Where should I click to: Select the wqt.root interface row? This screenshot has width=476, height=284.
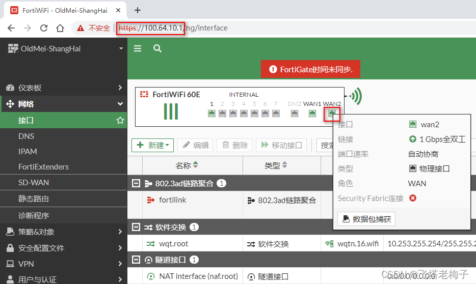tap(302, 244)
